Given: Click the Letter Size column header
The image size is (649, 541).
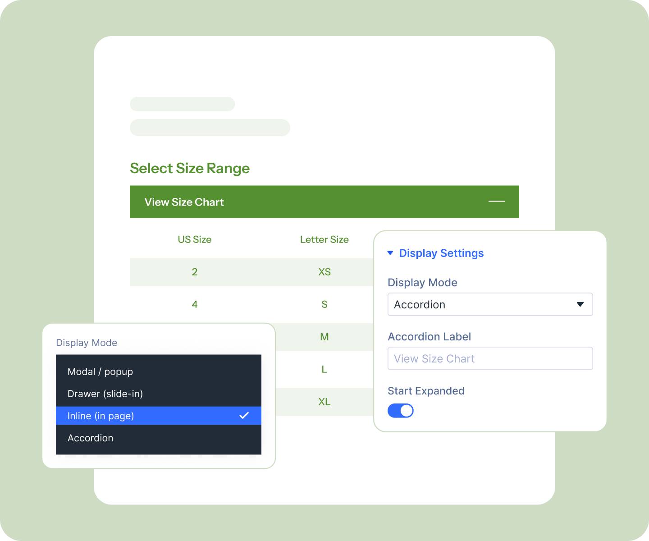Looking at the screenshot, I should click(x=324, y=239).
